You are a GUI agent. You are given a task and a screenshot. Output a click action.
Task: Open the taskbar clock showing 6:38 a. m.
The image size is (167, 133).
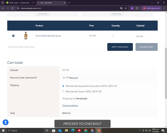(x=156, y=130)
